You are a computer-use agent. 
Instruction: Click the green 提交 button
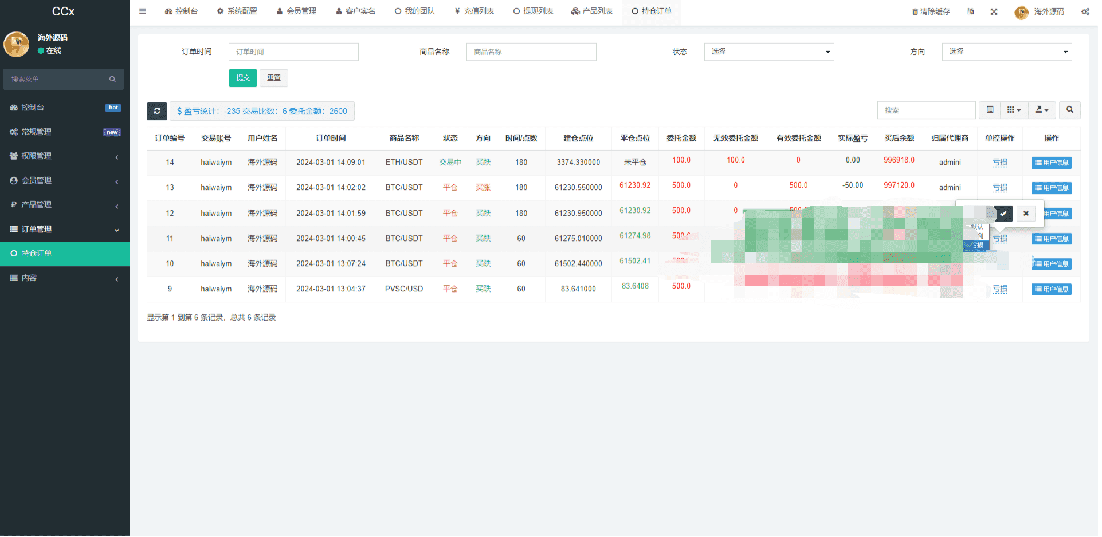click(243, 78)
